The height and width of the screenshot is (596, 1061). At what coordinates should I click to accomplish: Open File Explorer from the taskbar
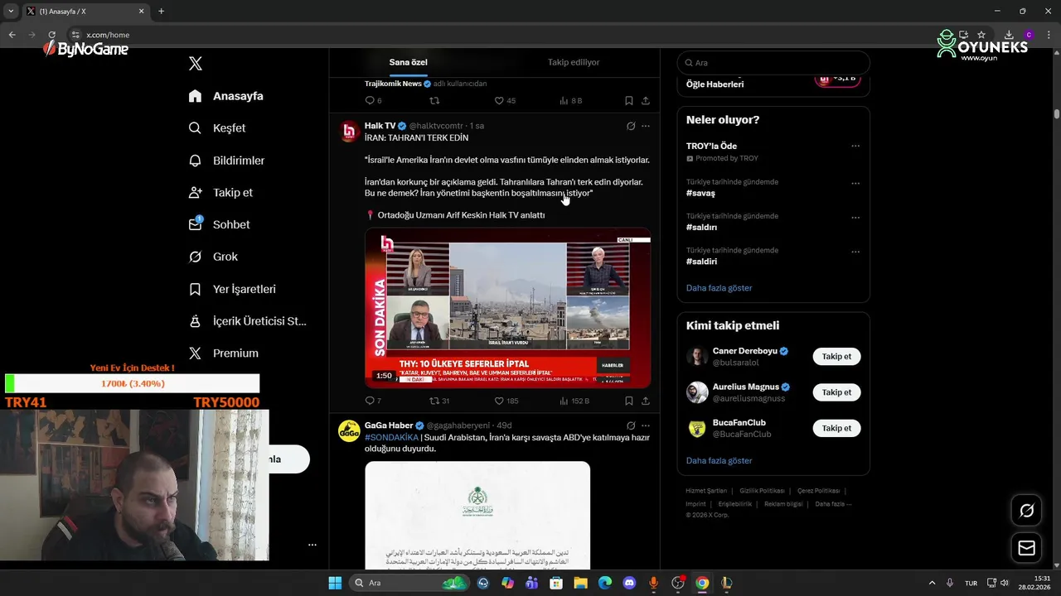pyautogui.click(x=580, y=583)
